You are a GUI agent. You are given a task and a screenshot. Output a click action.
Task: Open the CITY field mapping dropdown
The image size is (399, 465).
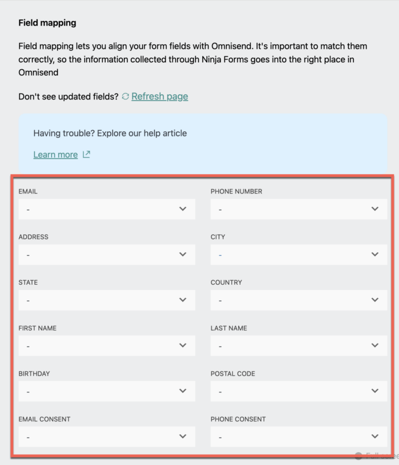(x=299, y=254)
